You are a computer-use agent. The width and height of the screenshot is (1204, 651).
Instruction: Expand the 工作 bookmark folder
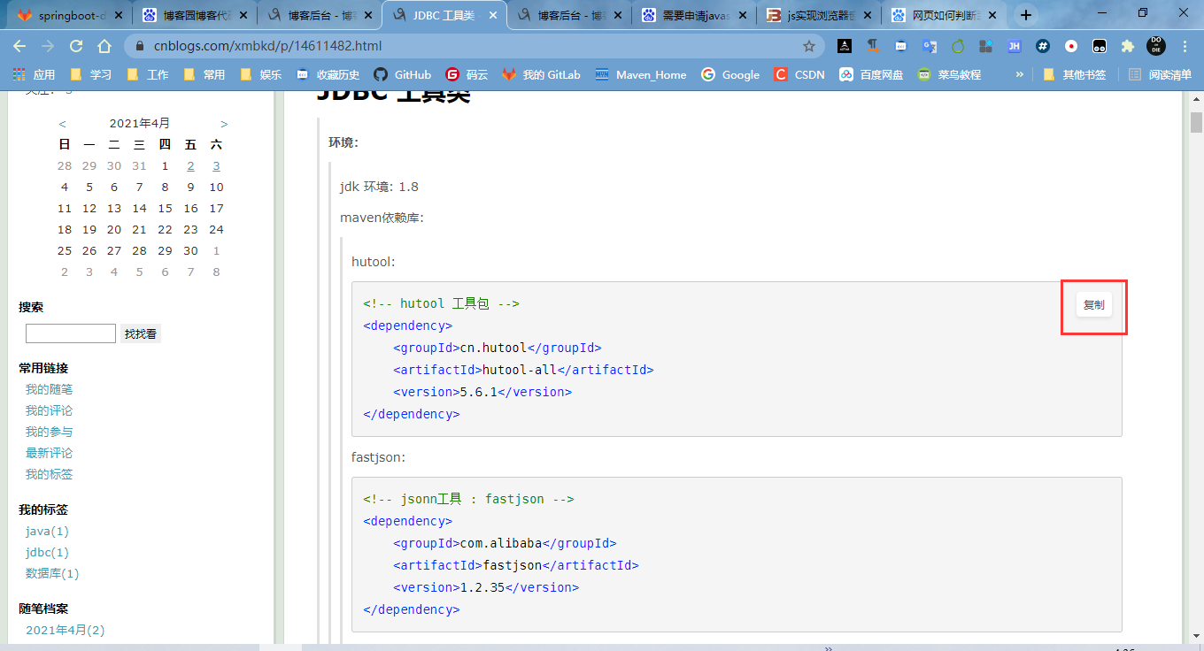tap(148, 75)
